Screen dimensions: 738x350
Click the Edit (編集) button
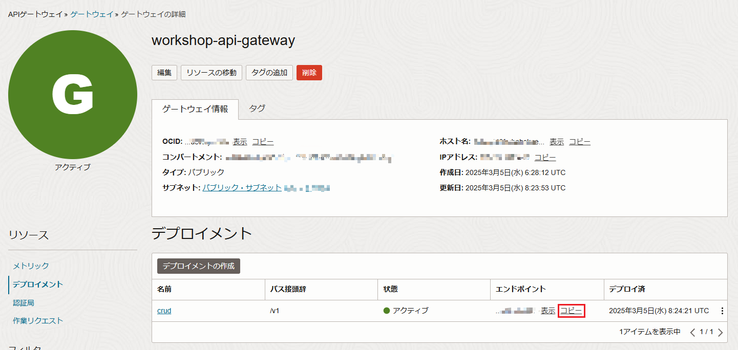coord(164,73)
